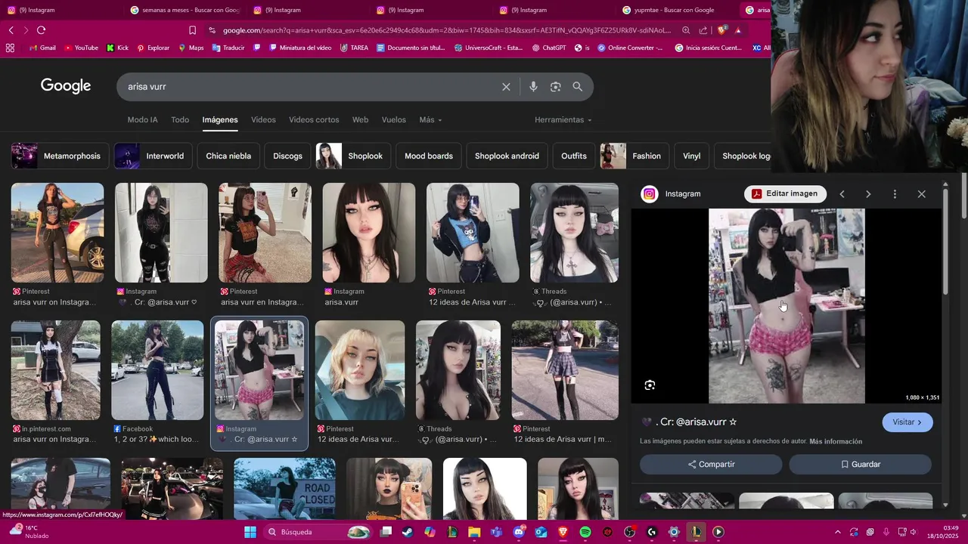
Task: Close the image preview panel
Action: coord(921,194)
